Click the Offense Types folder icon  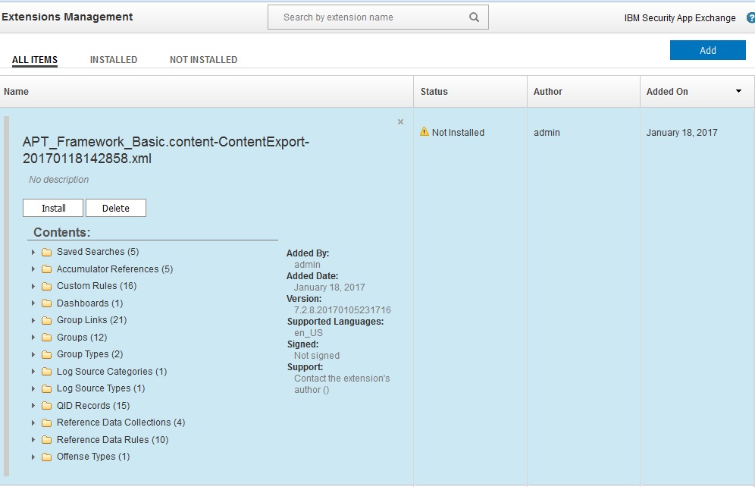47,457
